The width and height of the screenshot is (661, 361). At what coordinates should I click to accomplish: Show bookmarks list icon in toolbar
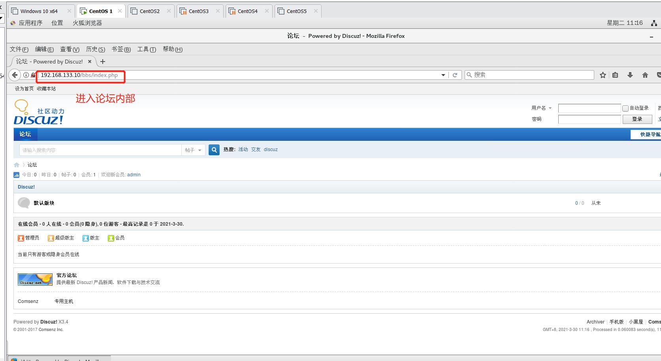615,75
